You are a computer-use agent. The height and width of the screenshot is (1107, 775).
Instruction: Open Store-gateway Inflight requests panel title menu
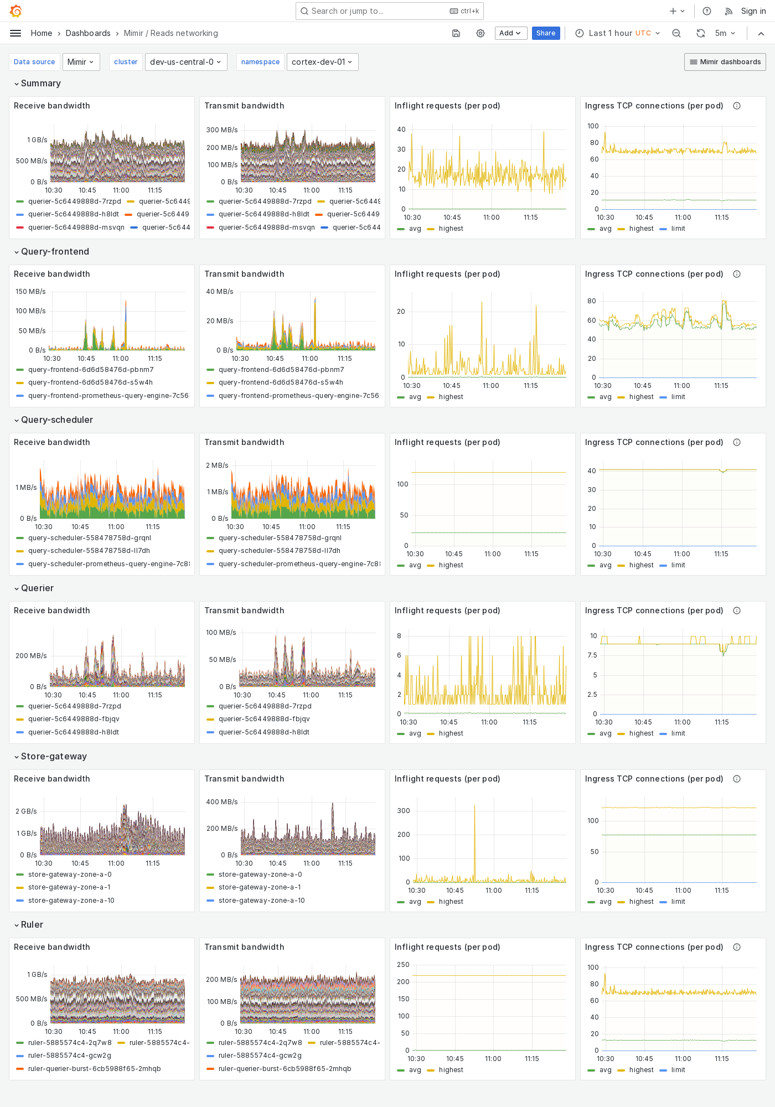(447, 779)
